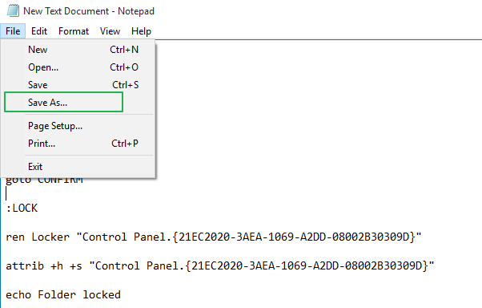Screen dimensions: 482x308
Task: Open the Edit menu
Action: [39, 31]
